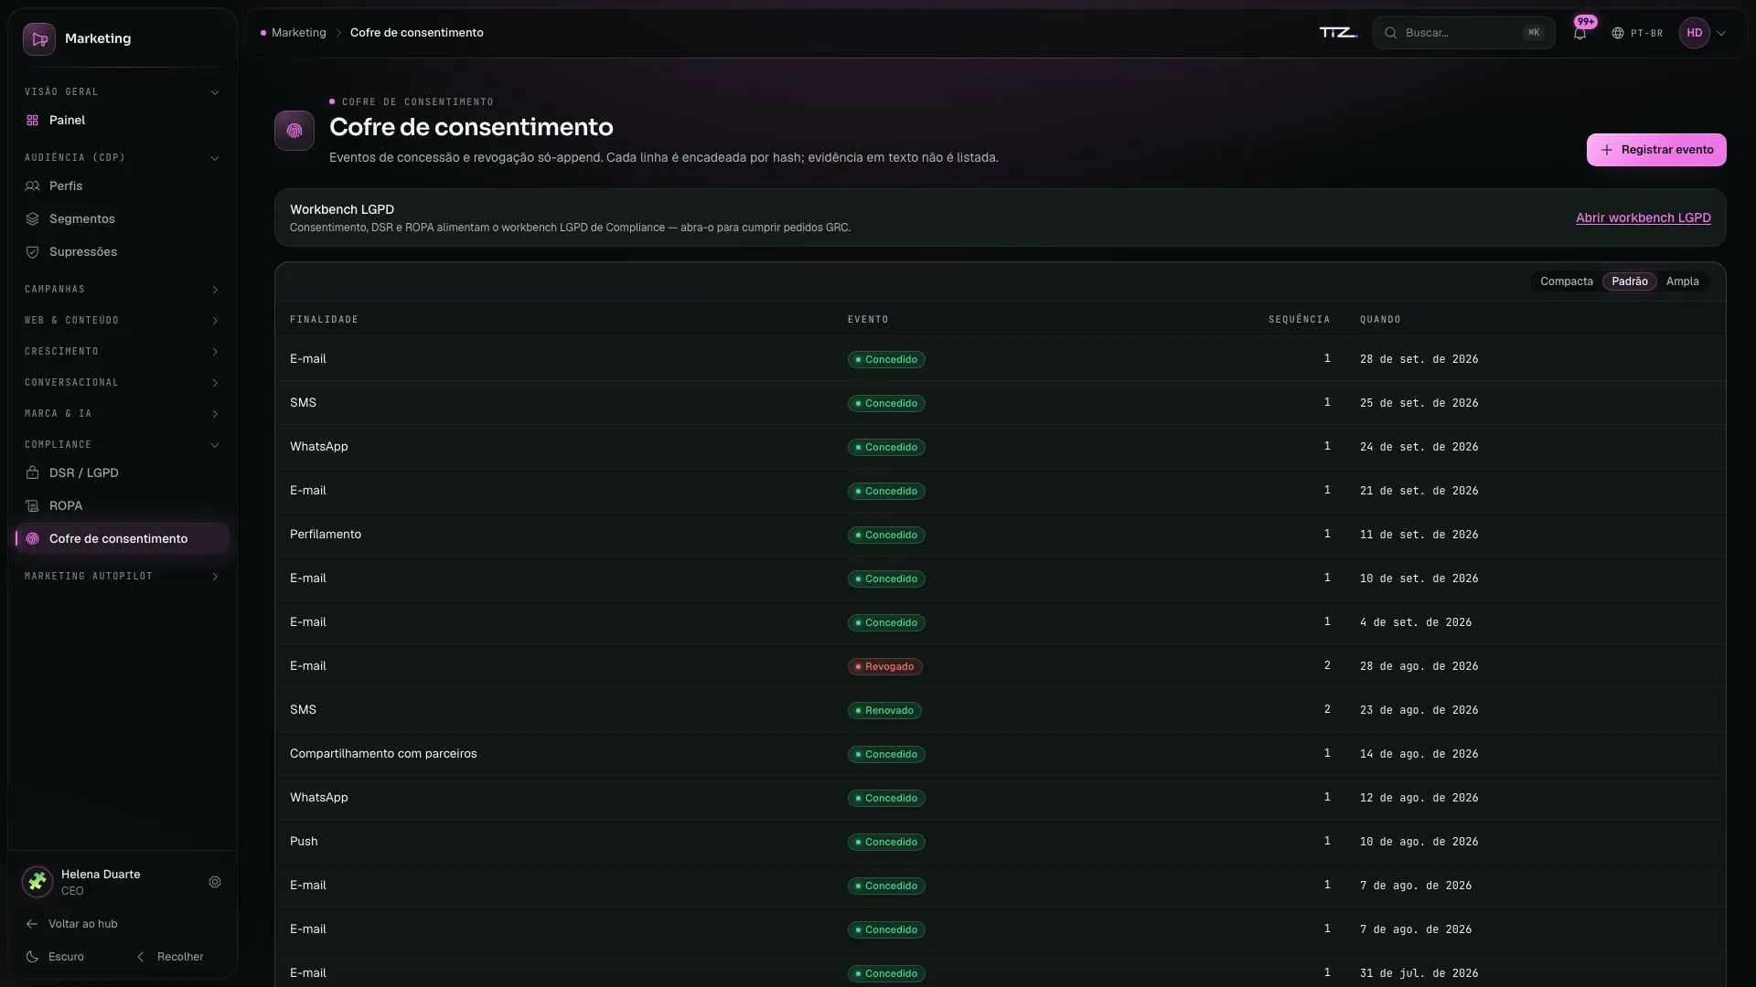The height and width of the screenshot is (987, 1756).
Task: Click the notifications bell icon
Action: coord(1579,33)
